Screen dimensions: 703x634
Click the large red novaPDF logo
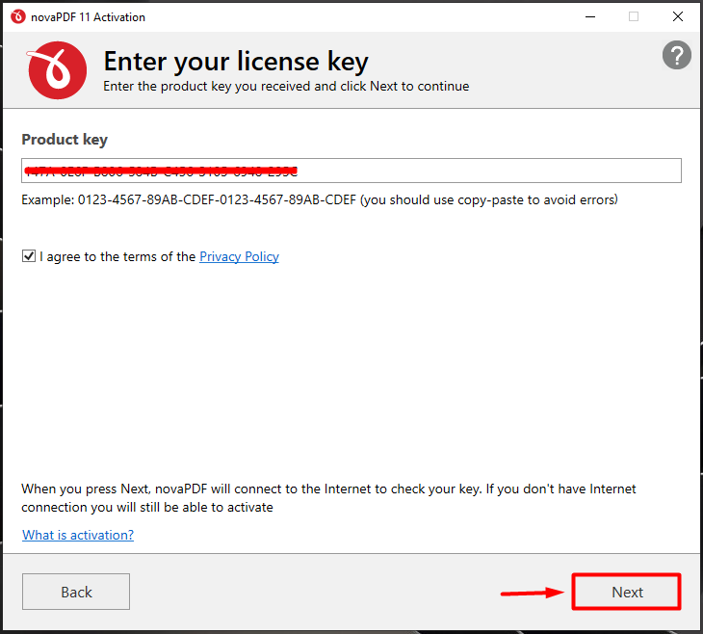point(58,70)
